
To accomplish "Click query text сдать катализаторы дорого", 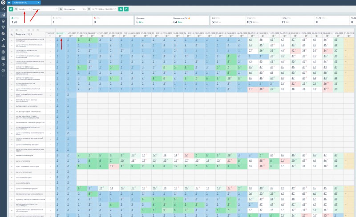I will click(27, 189).
